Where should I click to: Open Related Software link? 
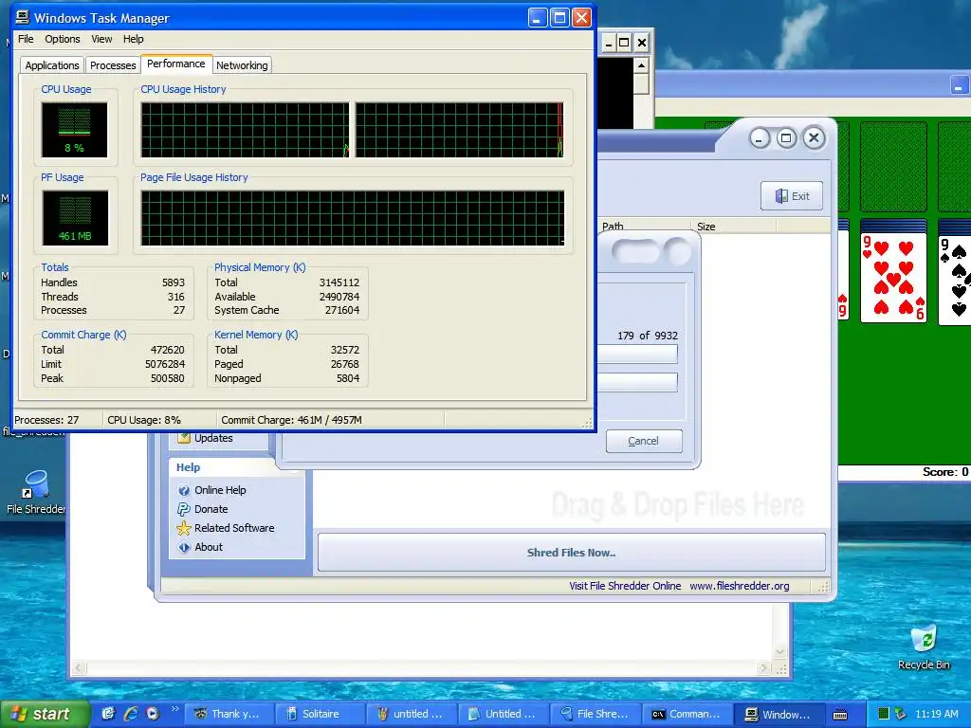[234, 528]
